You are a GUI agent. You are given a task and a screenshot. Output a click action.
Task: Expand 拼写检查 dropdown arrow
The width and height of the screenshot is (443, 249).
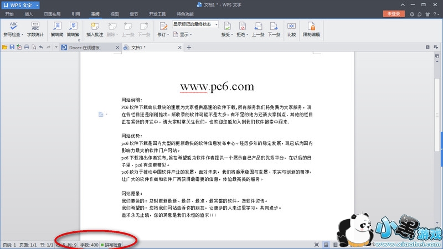(x=23, y=34)
